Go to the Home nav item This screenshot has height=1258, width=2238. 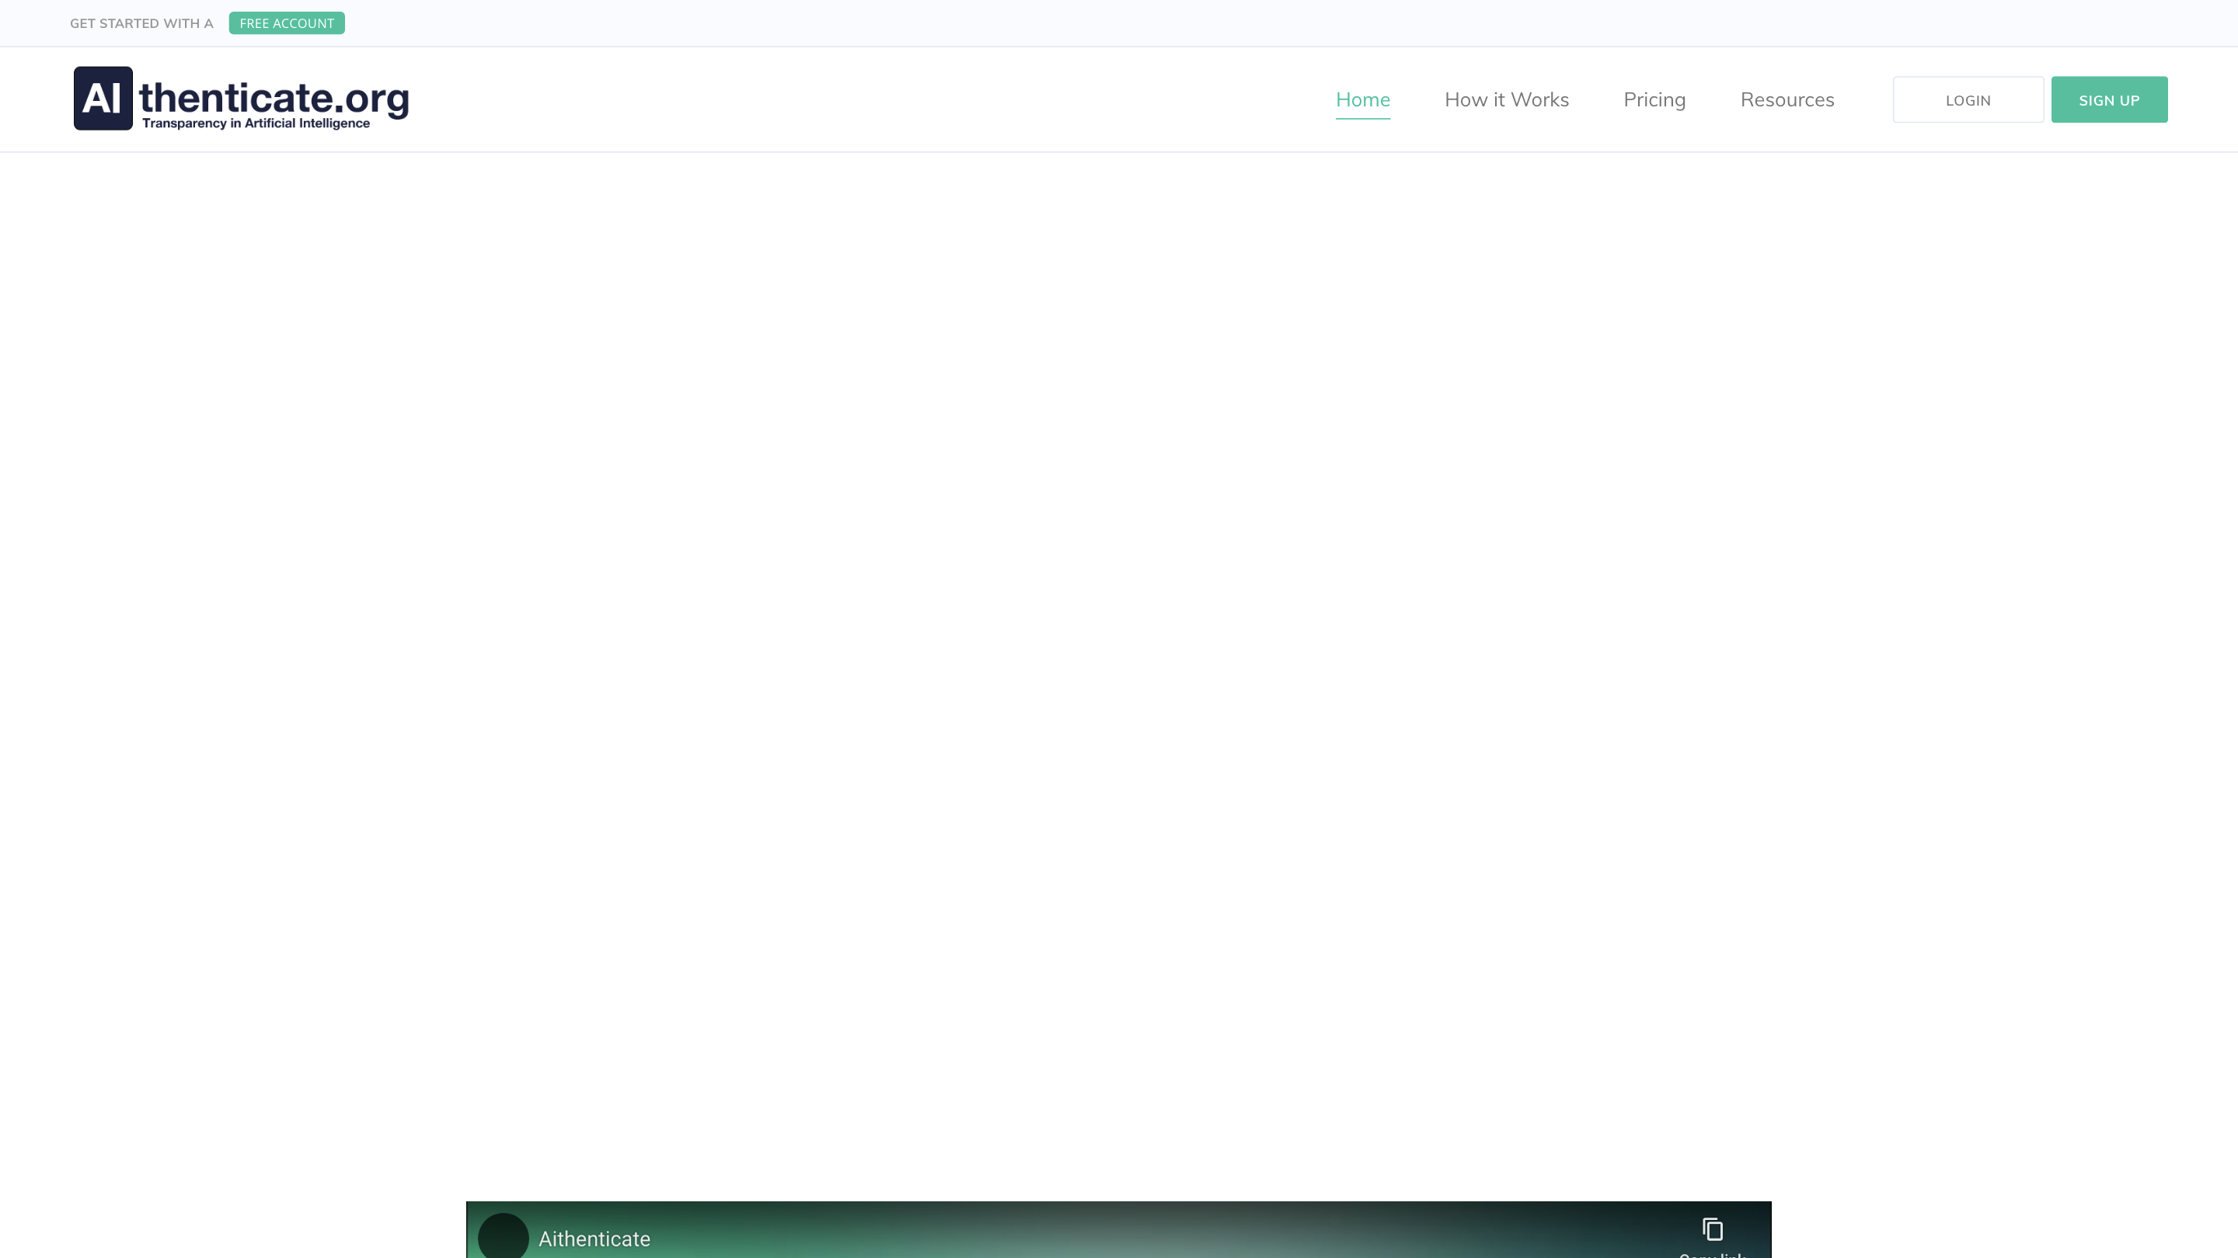[1362, 100]
